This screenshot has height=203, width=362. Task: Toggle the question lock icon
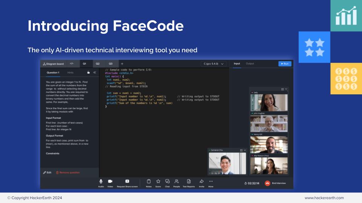89,73
